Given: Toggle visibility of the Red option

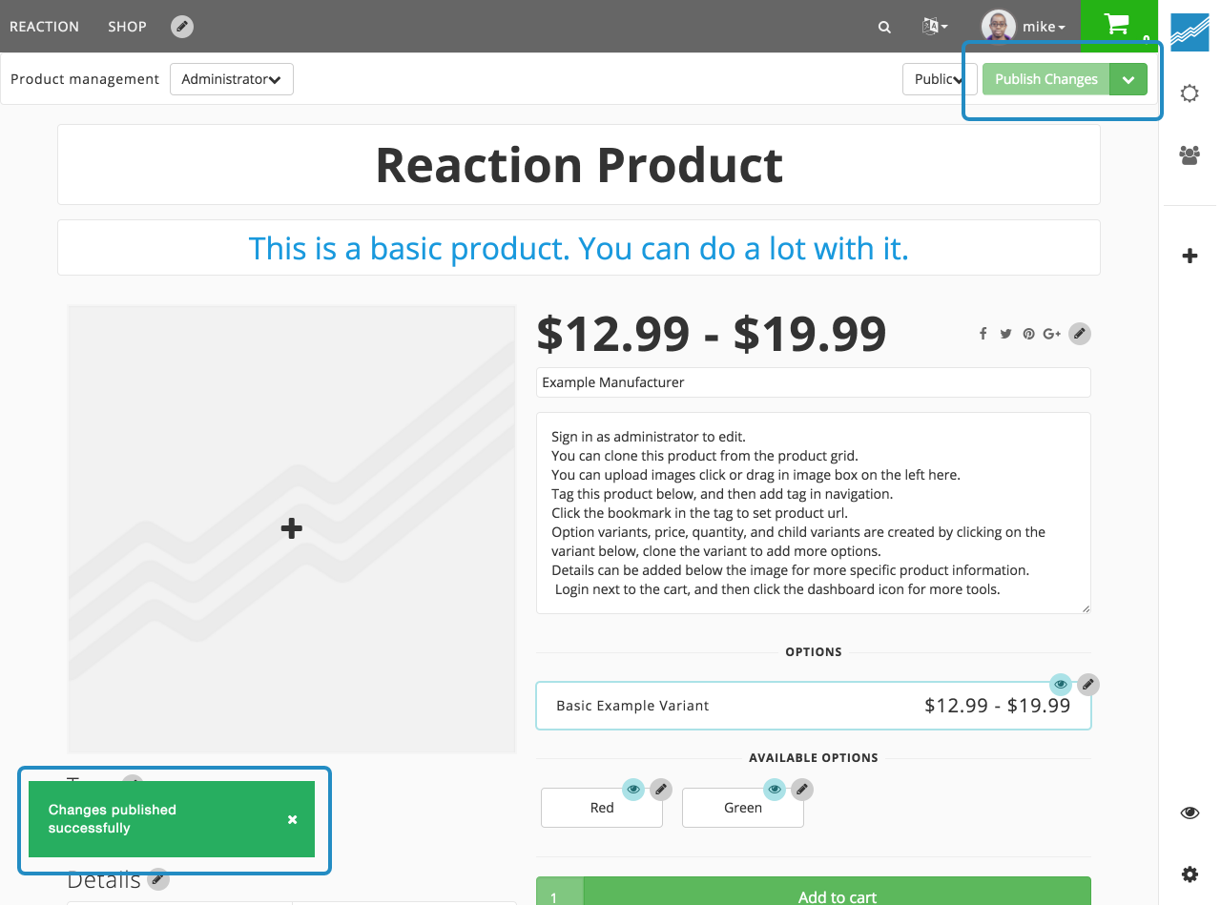Looking at the screenshot, I should [x=633, y=789].
